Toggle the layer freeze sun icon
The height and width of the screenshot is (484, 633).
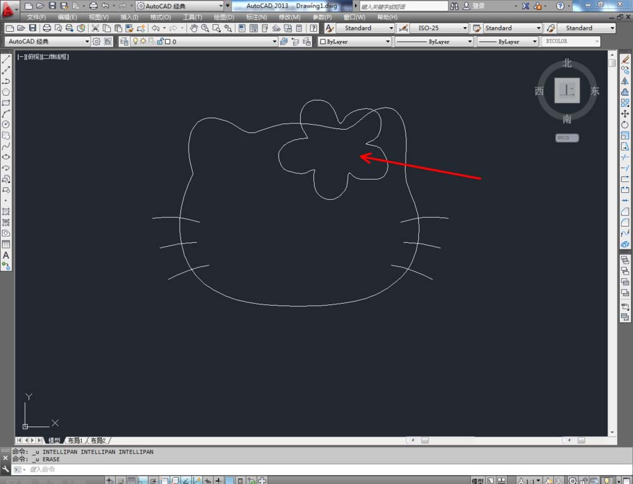coord(142,42)
